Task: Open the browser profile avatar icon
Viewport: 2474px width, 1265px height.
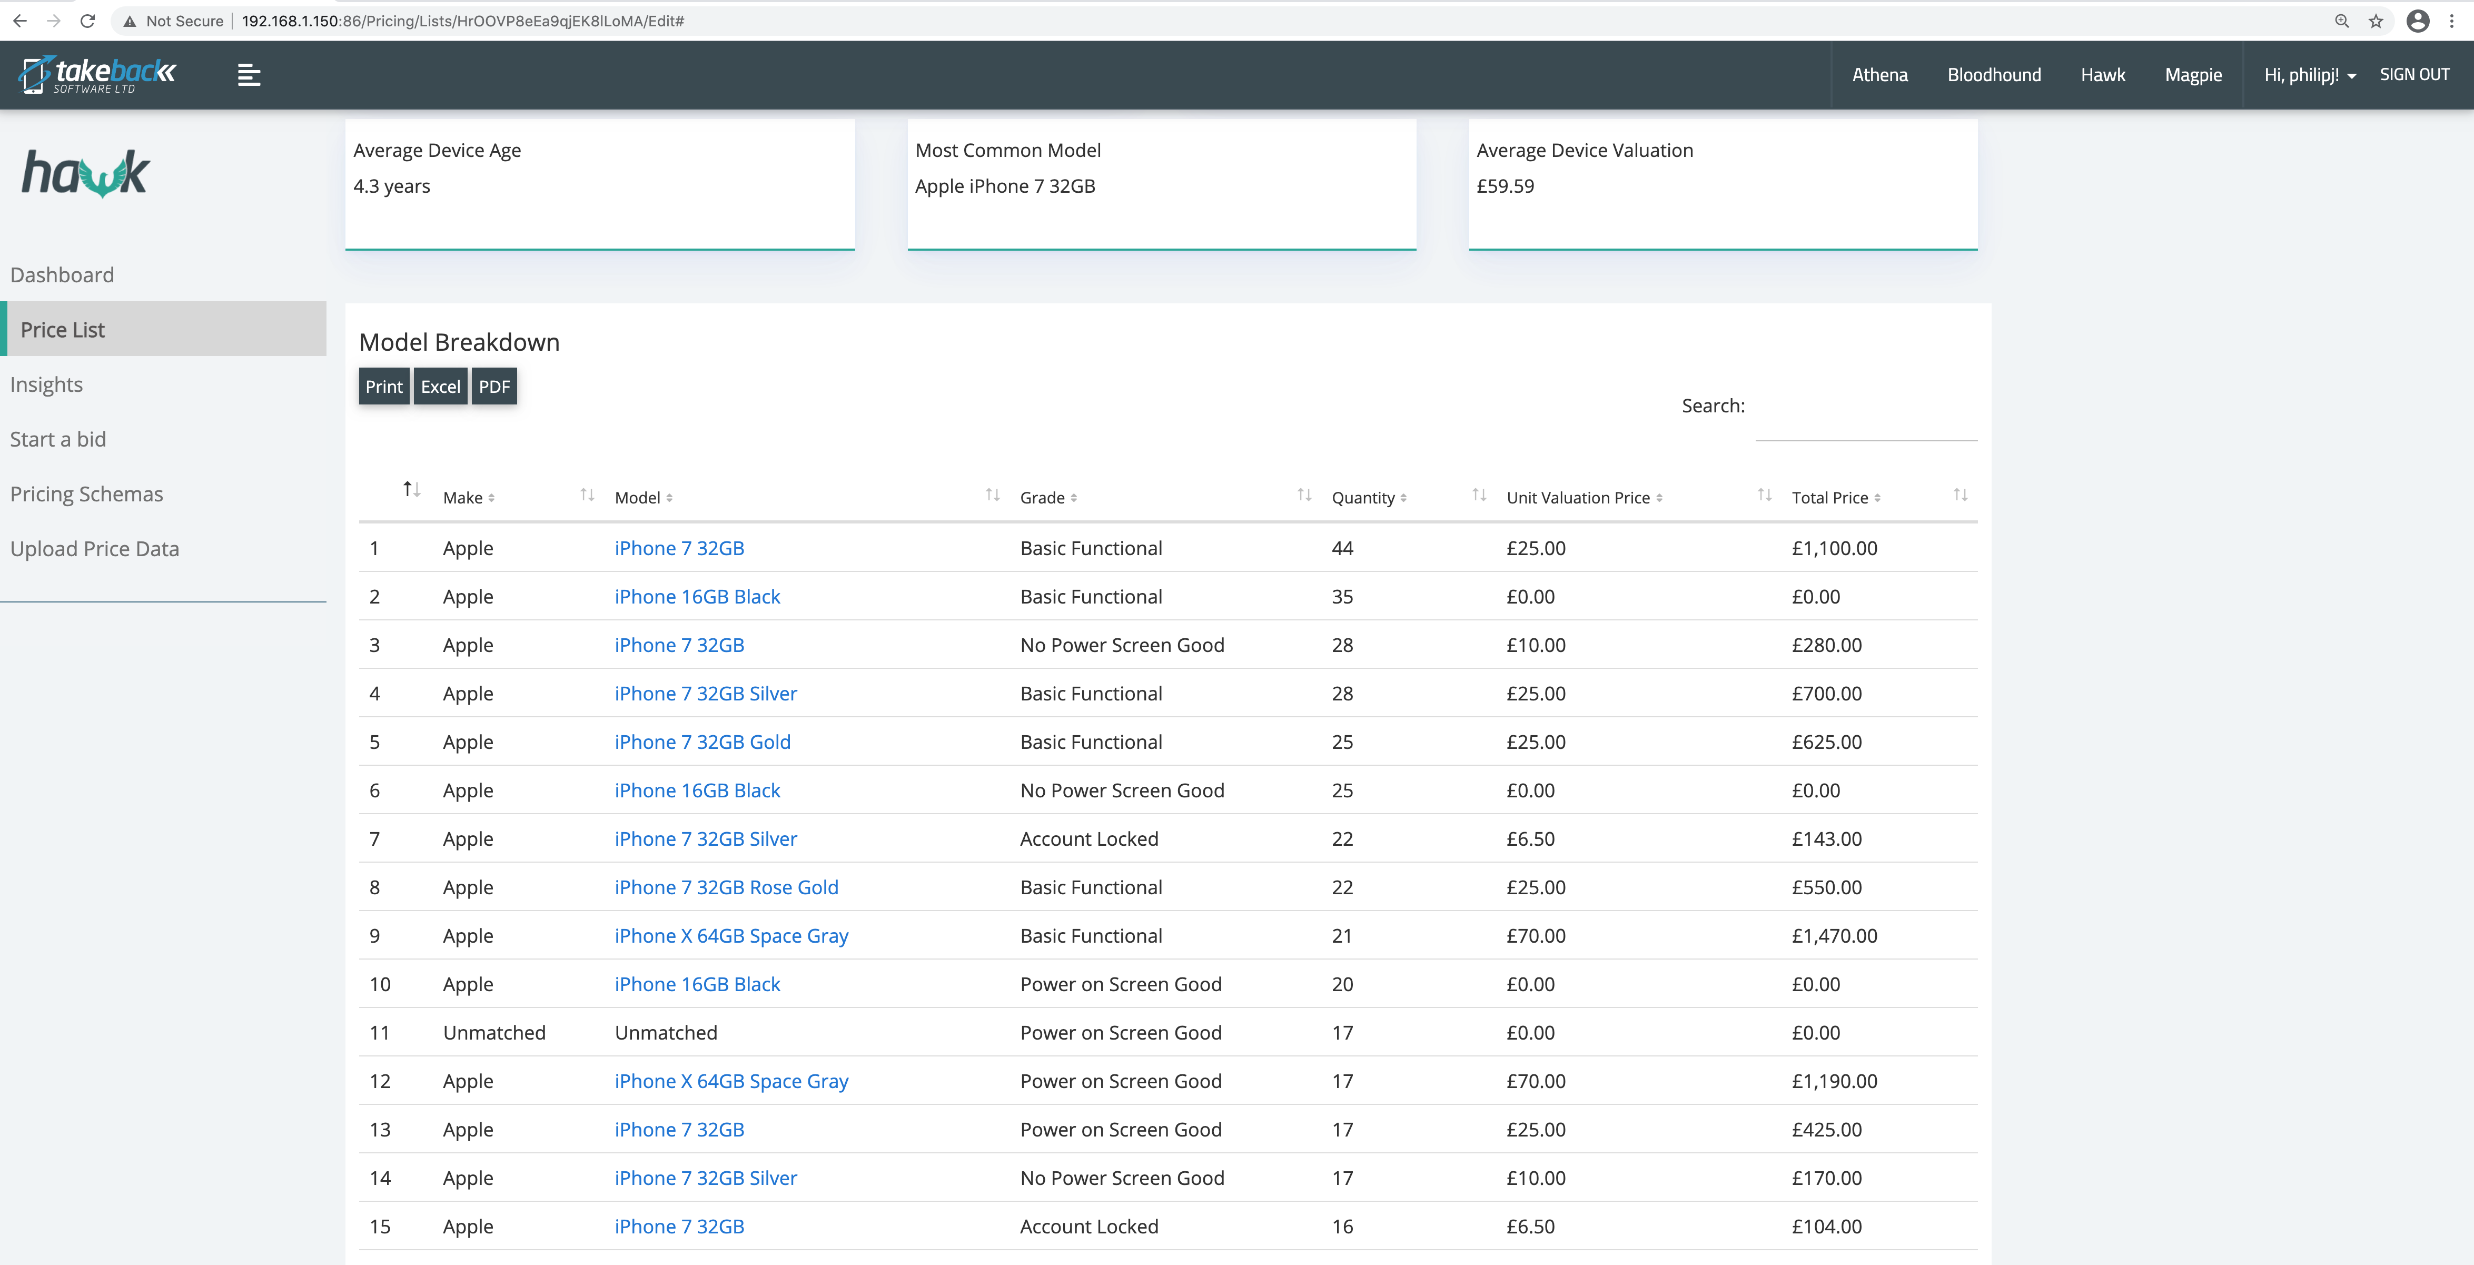Action: pyautogui.click(x=2418, y=21)
